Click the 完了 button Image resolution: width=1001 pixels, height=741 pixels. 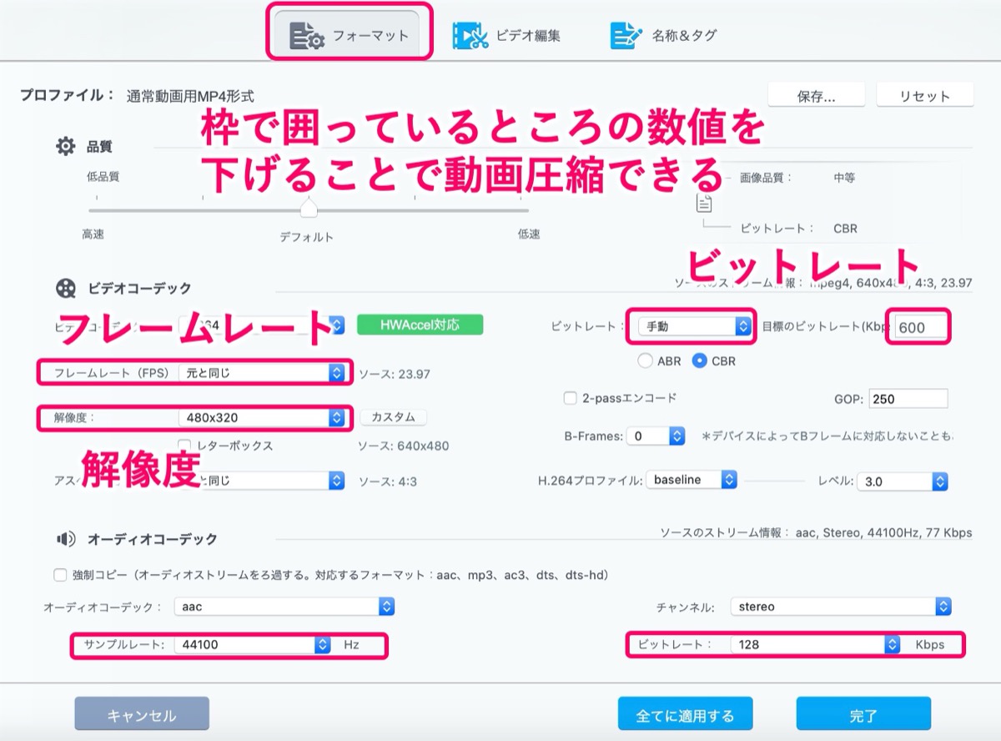863,714
